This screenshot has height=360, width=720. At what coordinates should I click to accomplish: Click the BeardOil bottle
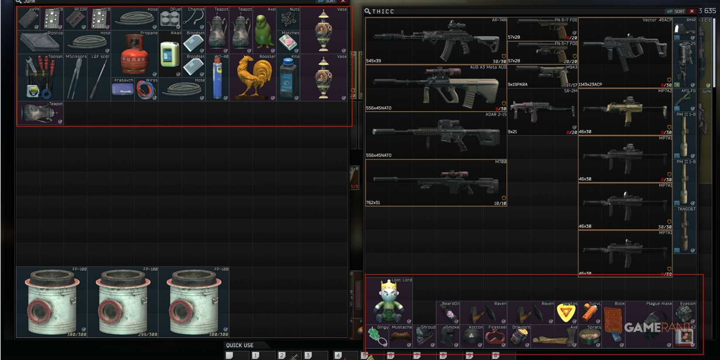click(448, 313)
